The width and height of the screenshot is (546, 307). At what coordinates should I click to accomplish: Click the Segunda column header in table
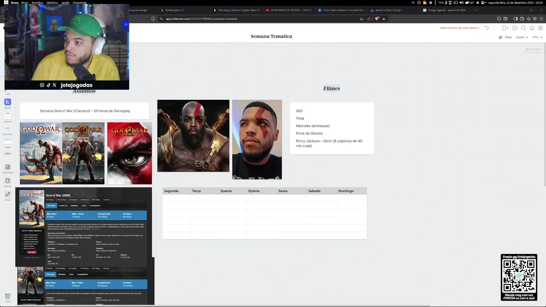[171, 191]
